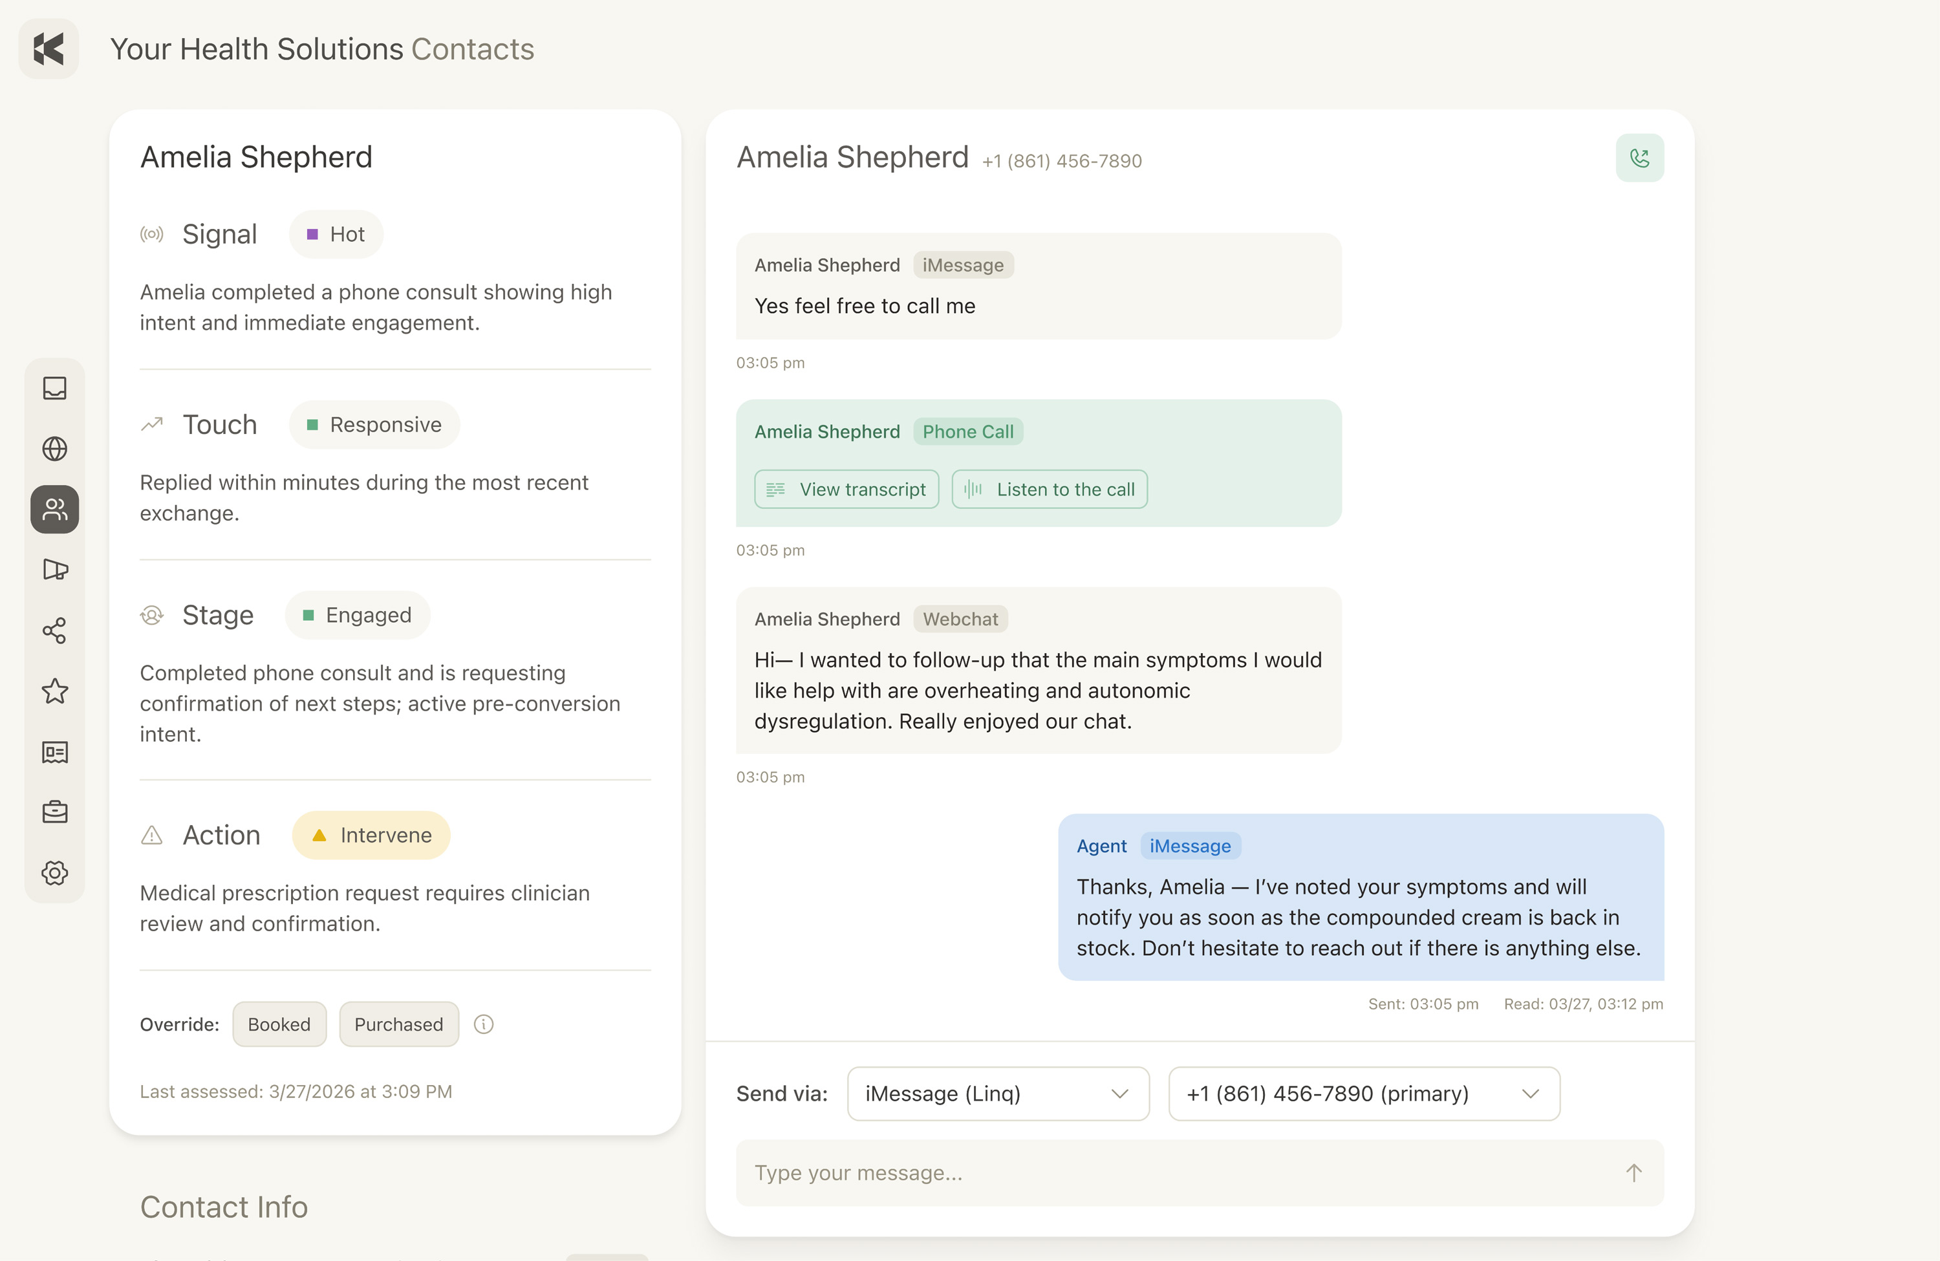Open the +1 (861) 456-7890 (primary) dropdown
The height and width of the screenshot is (1261, 1940).
(1364, 1094)
